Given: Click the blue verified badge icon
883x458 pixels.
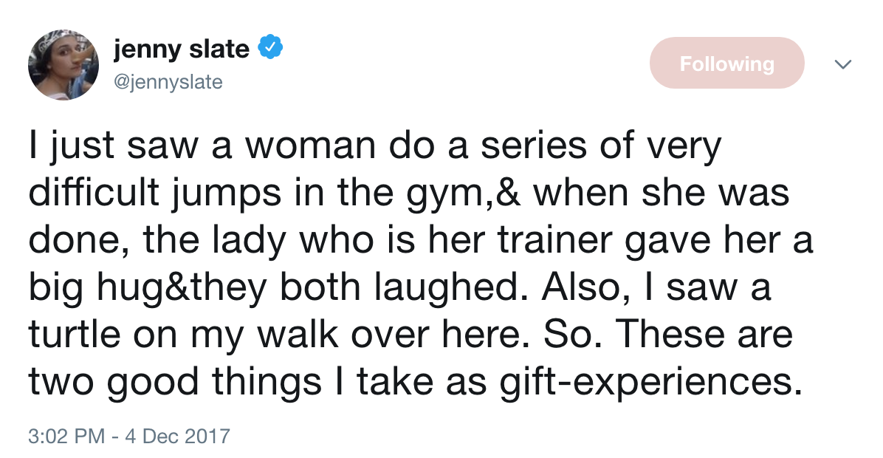Looking at the screenshot, I should [270, 49].
